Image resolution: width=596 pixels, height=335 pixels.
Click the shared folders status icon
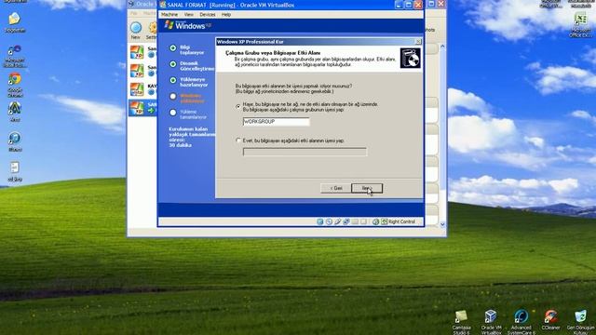[x=355, y=221]
